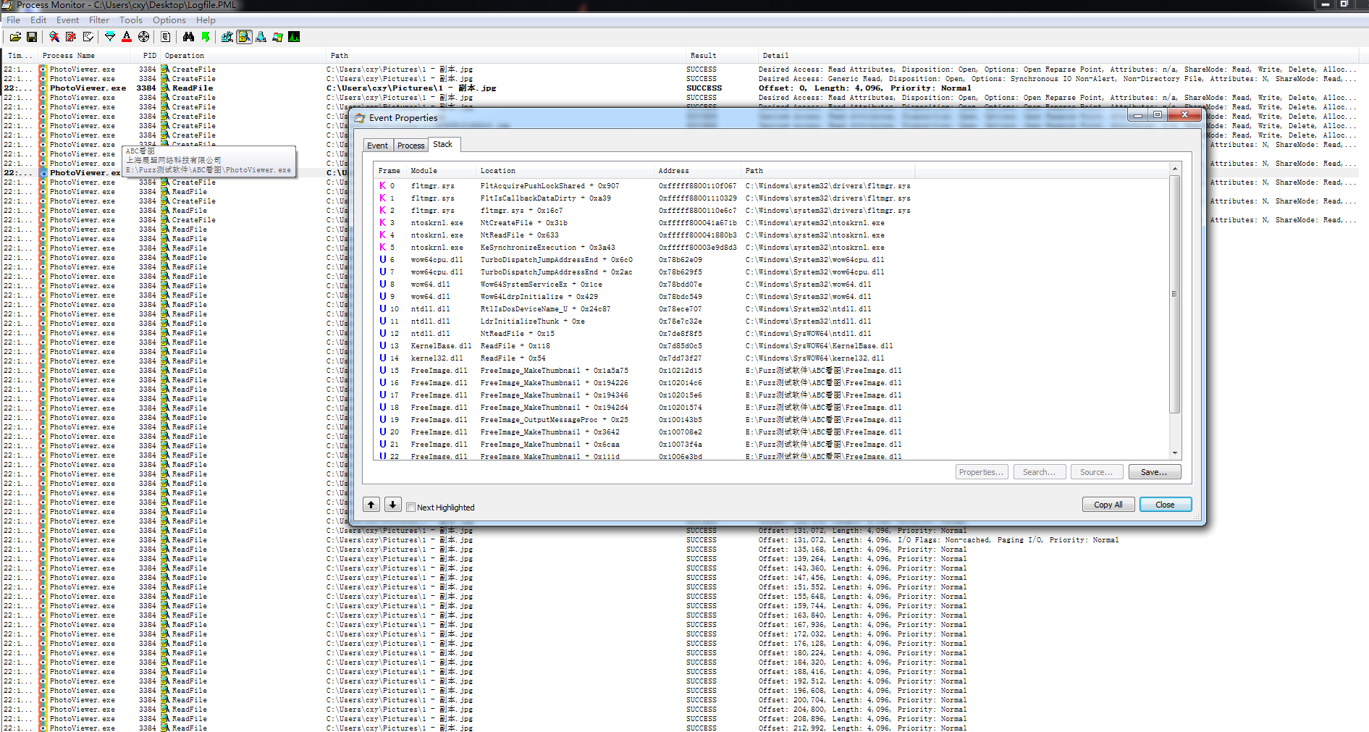Switch to the Process tab

[x=410, y=146]
